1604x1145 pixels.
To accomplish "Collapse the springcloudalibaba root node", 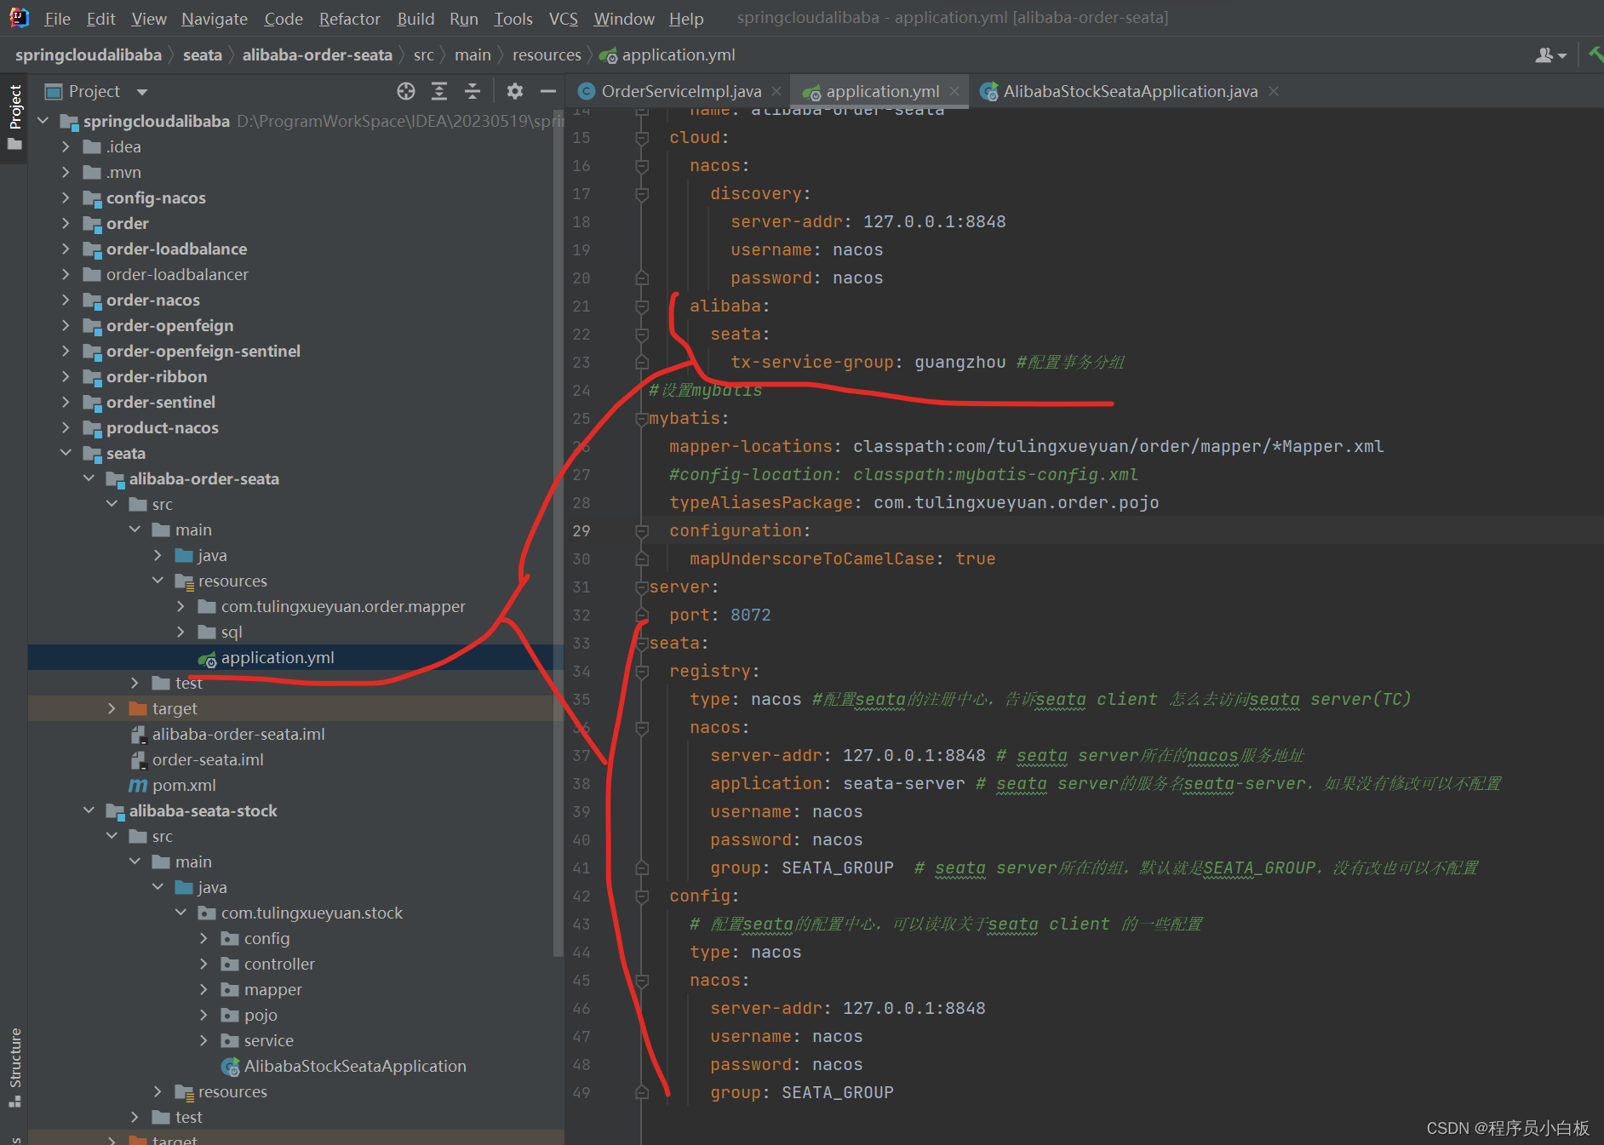I will pos(43,121).
